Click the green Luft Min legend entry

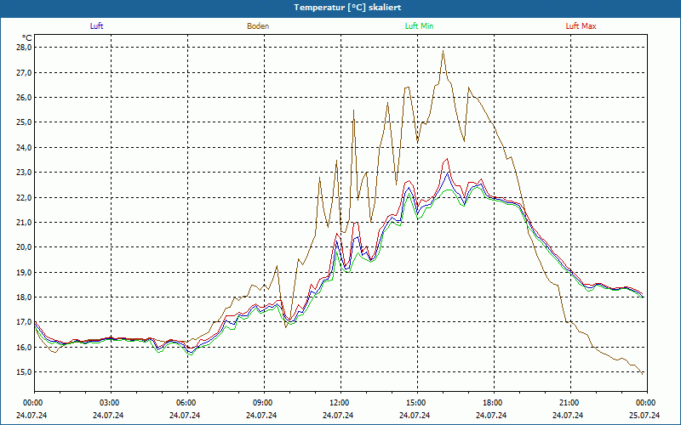pyautogui.click(x=419, y=26)
